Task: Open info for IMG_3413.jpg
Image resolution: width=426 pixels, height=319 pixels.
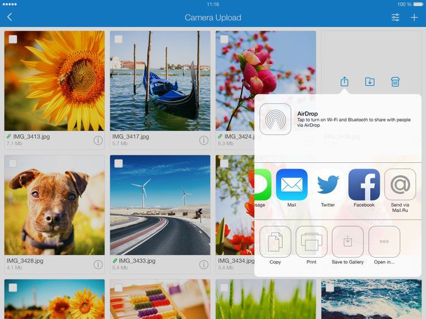Action: coord(98,140)
